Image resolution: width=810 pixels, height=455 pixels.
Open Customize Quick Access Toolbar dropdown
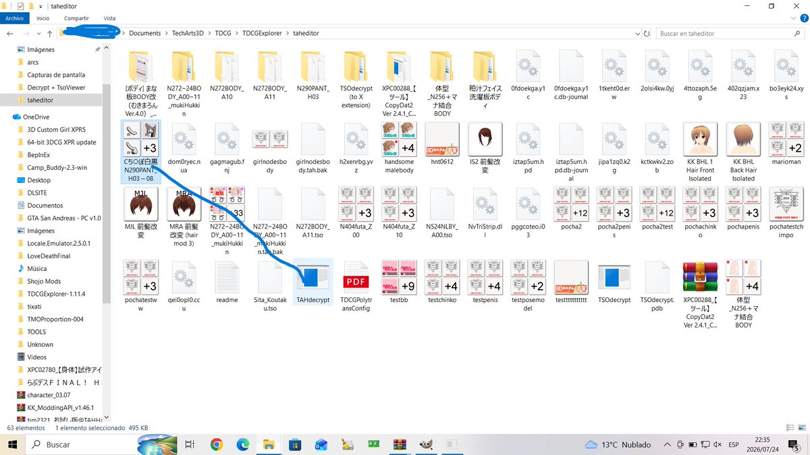point(39,6)
